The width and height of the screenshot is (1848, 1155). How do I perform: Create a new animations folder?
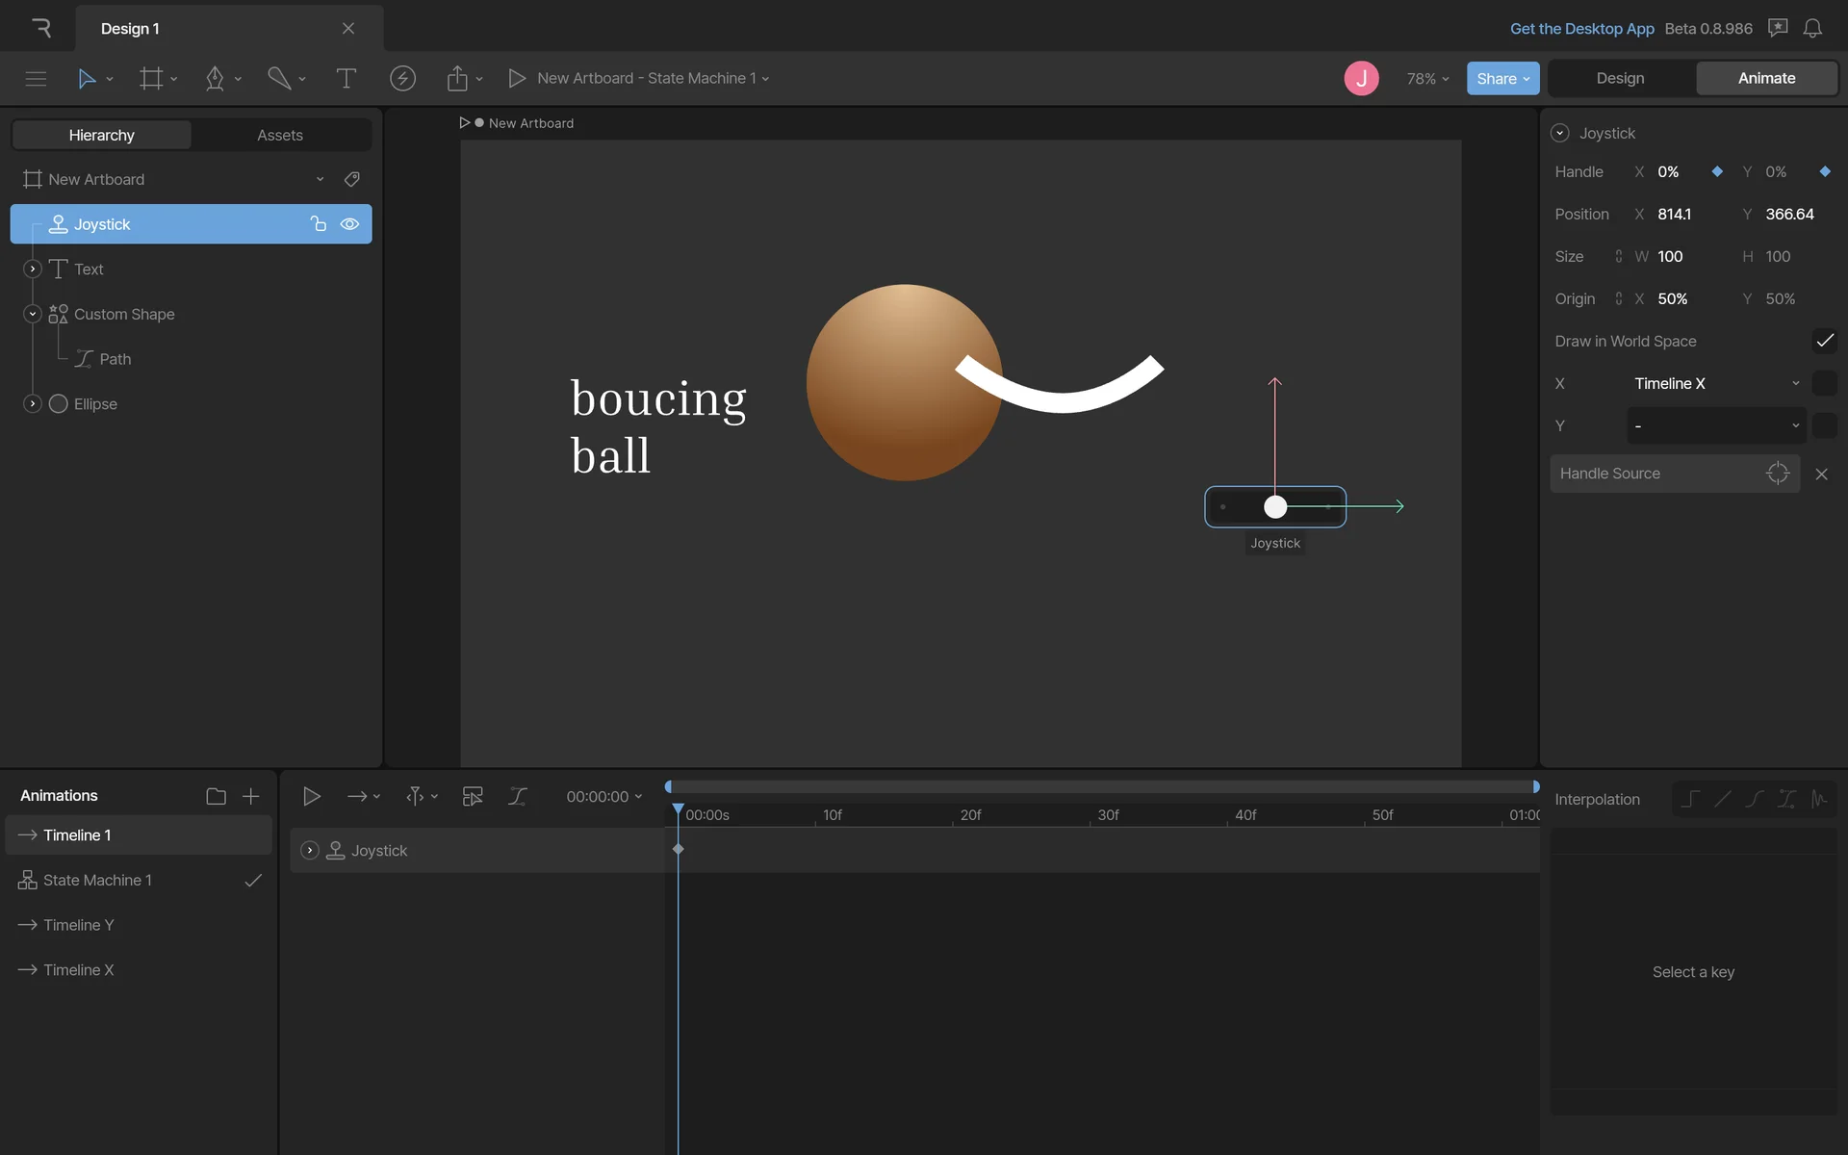(216, 796)
